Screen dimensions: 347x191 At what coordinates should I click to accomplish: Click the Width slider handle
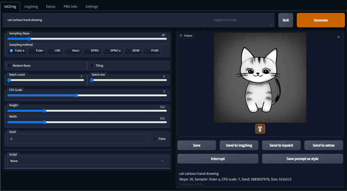coord(44,122)
